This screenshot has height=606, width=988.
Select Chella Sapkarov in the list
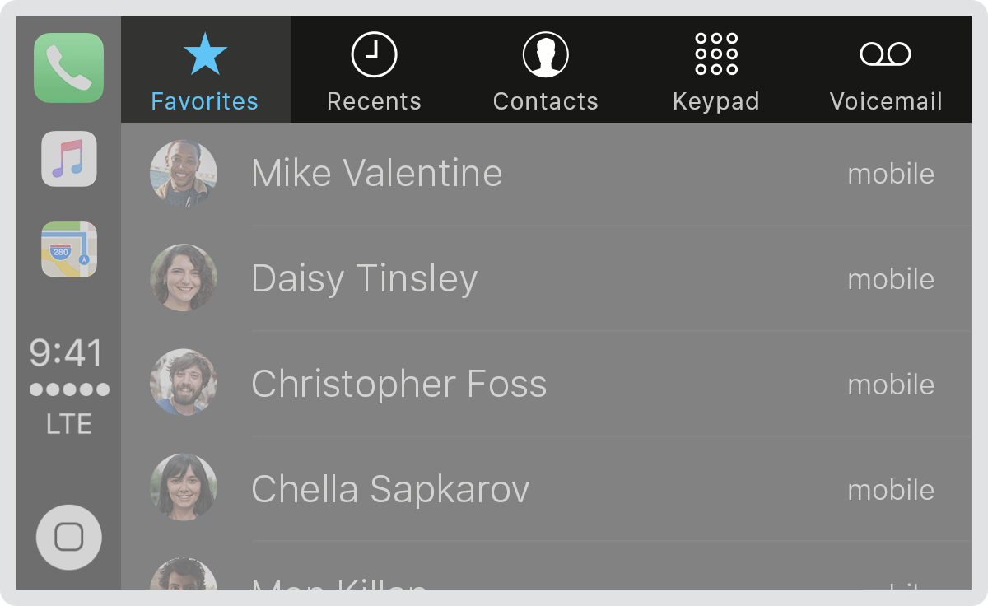point(546,489)
